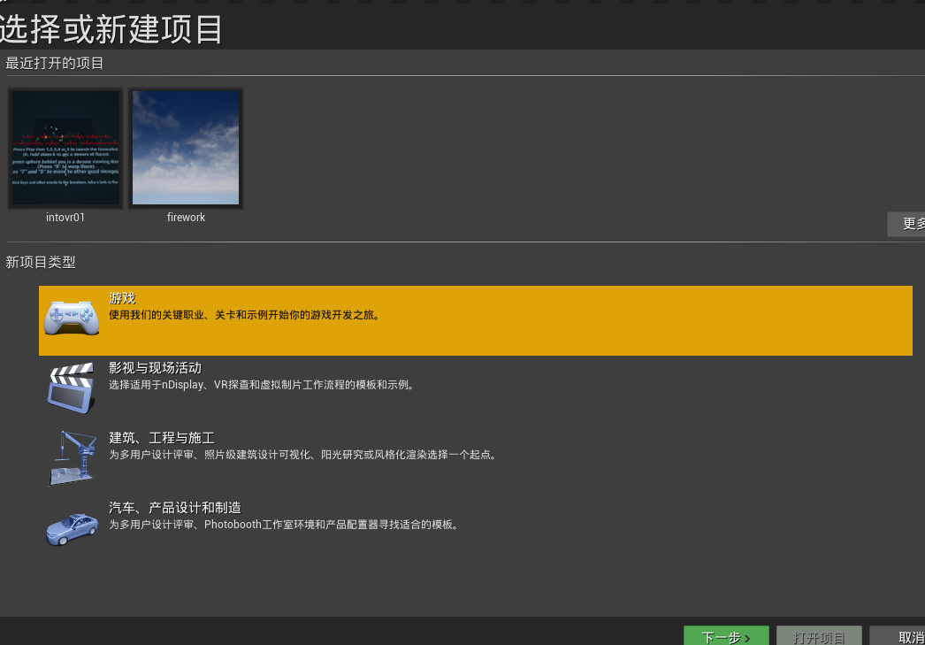This screenshot has width=925, height=645.
Task: Click the "intovr01" project name label
Action: coord(65,218)
